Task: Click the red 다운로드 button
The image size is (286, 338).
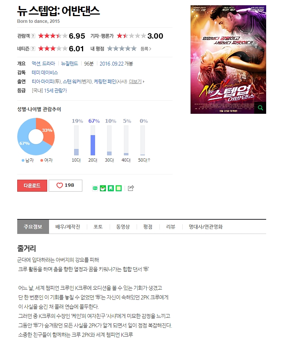Action: (32, 185)
